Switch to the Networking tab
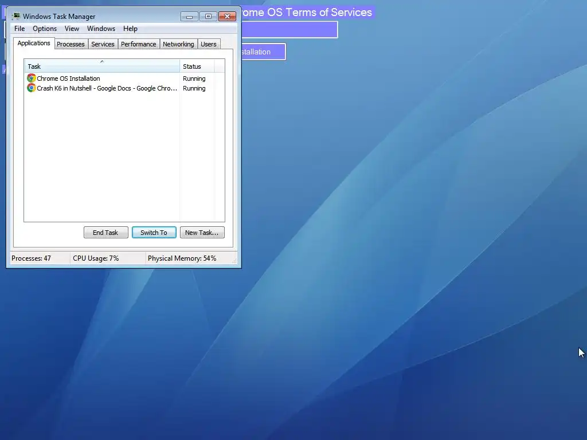587x440 pixels. click(178, 44)
